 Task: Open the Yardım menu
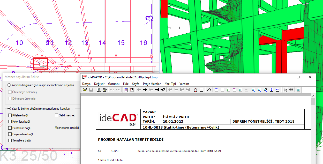[184, 84]
